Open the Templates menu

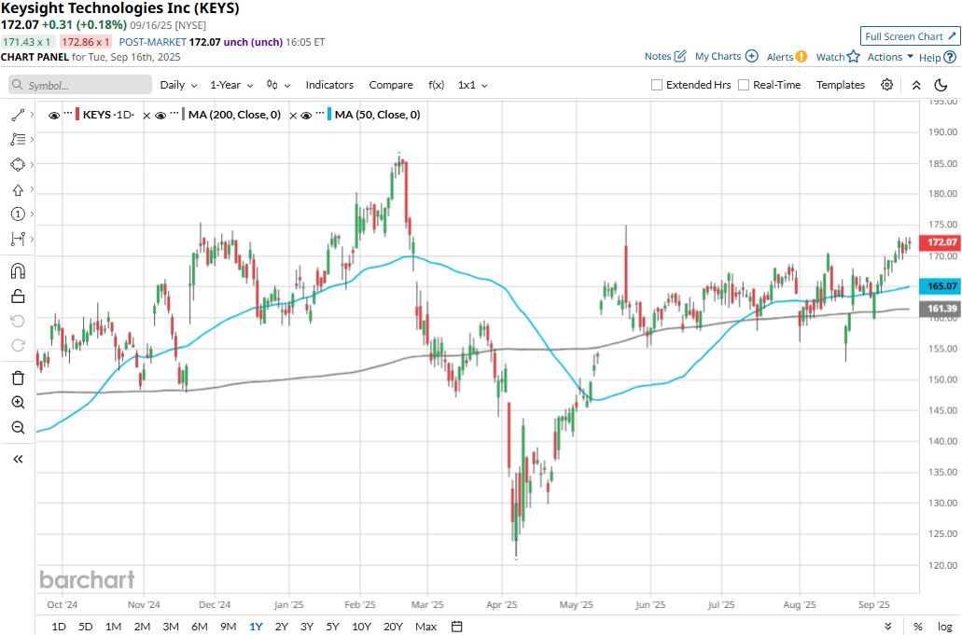click(841, 85)
